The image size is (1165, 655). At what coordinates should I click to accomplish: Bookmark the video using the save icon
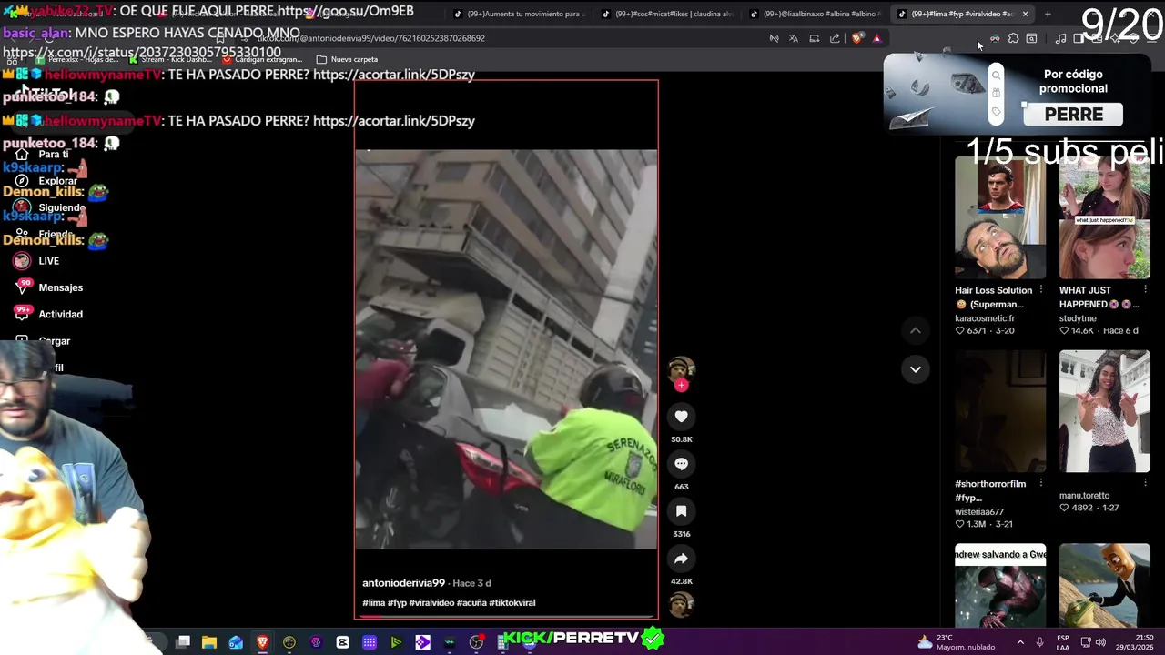point(681,511)
